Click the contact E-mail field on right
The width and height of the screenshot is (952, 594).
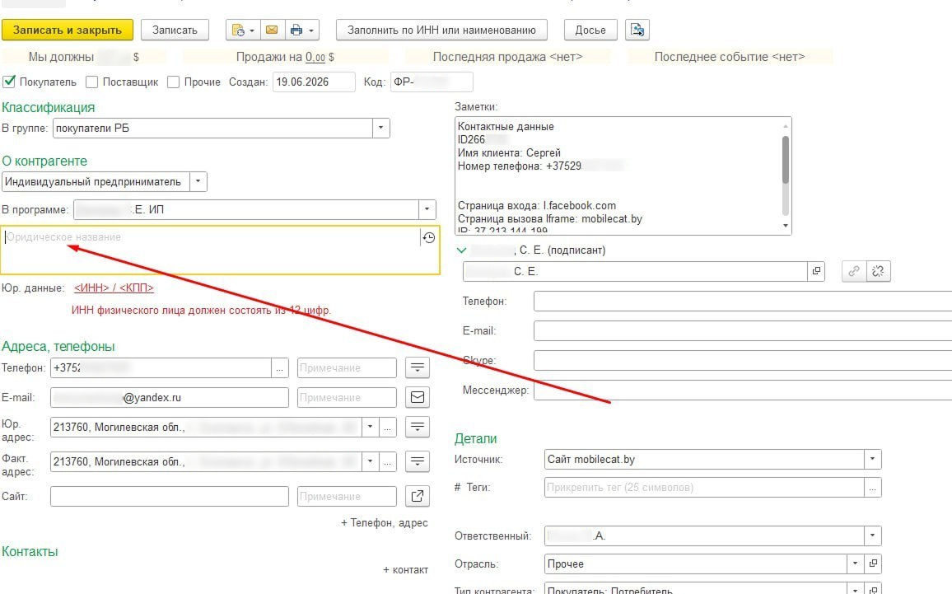743,331
